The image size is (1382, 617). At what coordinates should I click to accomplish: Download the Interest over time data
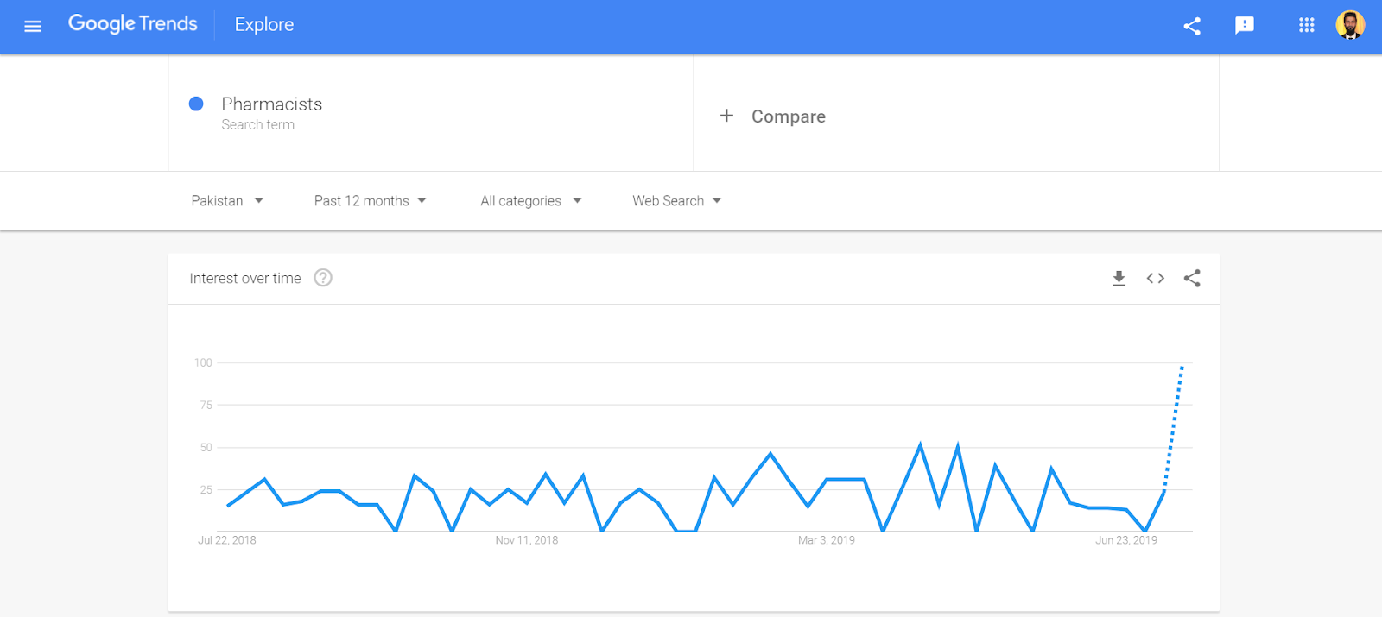click(1119, 279)
